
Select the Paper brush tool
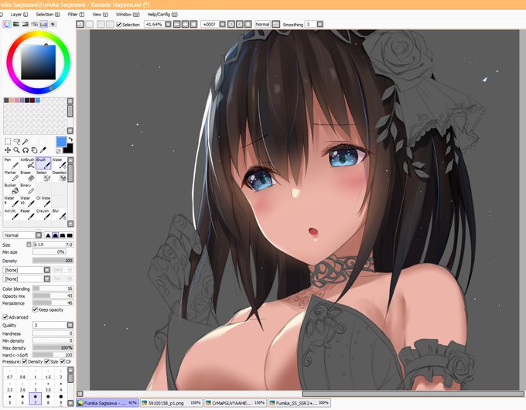pyautogui.click(x=27, y=214)
